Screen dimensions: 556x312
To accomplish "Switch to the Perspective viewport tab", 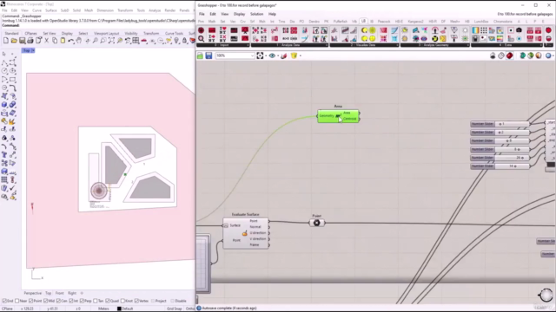I will coord(33,293).
